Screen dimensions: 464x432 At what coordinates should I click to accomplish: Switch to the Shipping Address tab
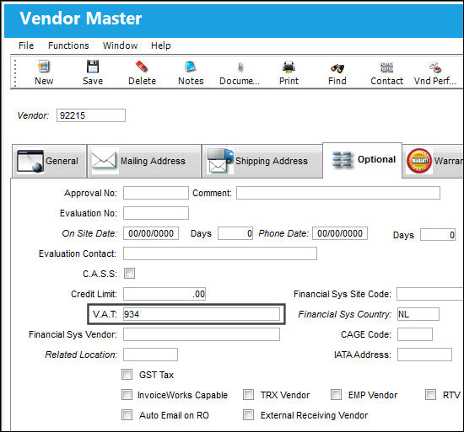click(262, 161)
